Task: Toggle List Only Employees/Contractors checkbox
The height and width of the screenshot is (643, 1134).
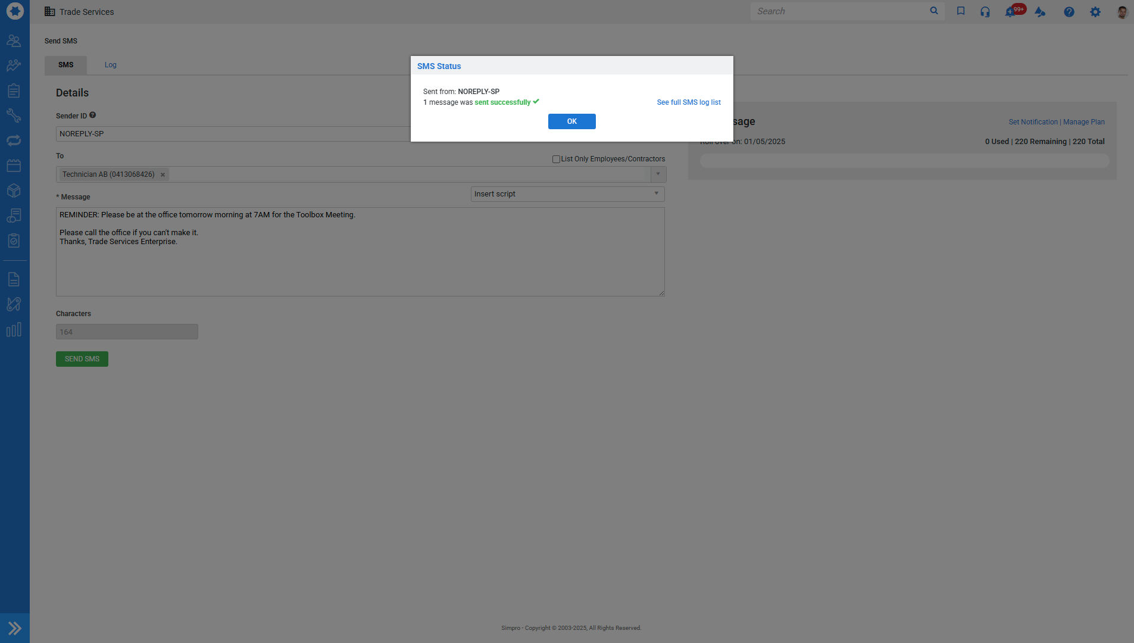Action: [x=556, y=159]
